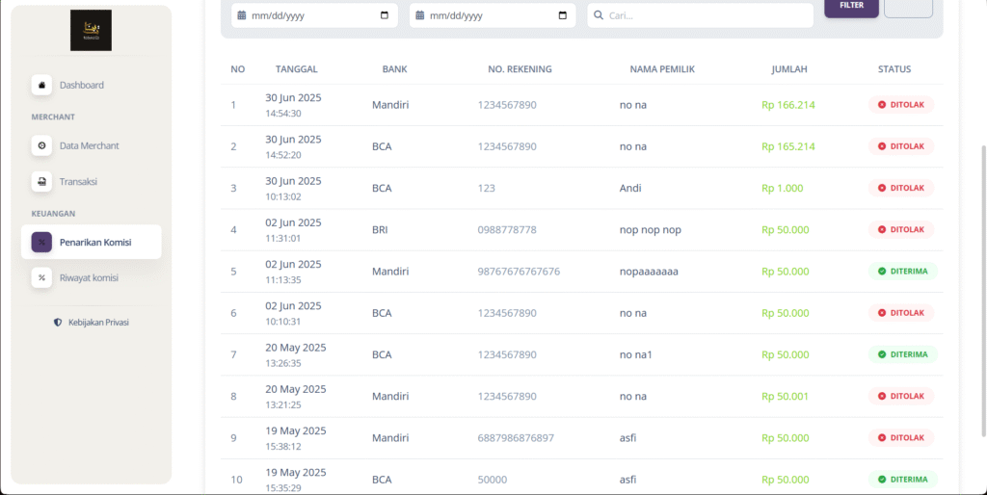This screenshot has height=495, width=987.
Task: Click the search magnifier icon
Action: click(x=599, y=15)
